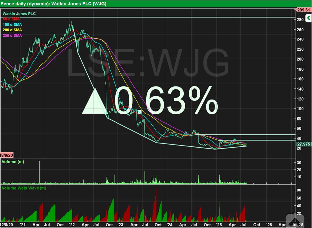Click the '23 year label on time axis
The height and width of the screenshot is (228, 312).
click(120, 225)
